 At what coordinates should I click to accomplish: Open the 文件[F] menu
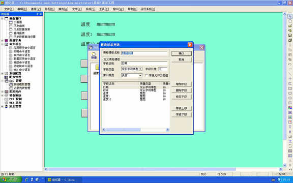click(x=9, y=9)
